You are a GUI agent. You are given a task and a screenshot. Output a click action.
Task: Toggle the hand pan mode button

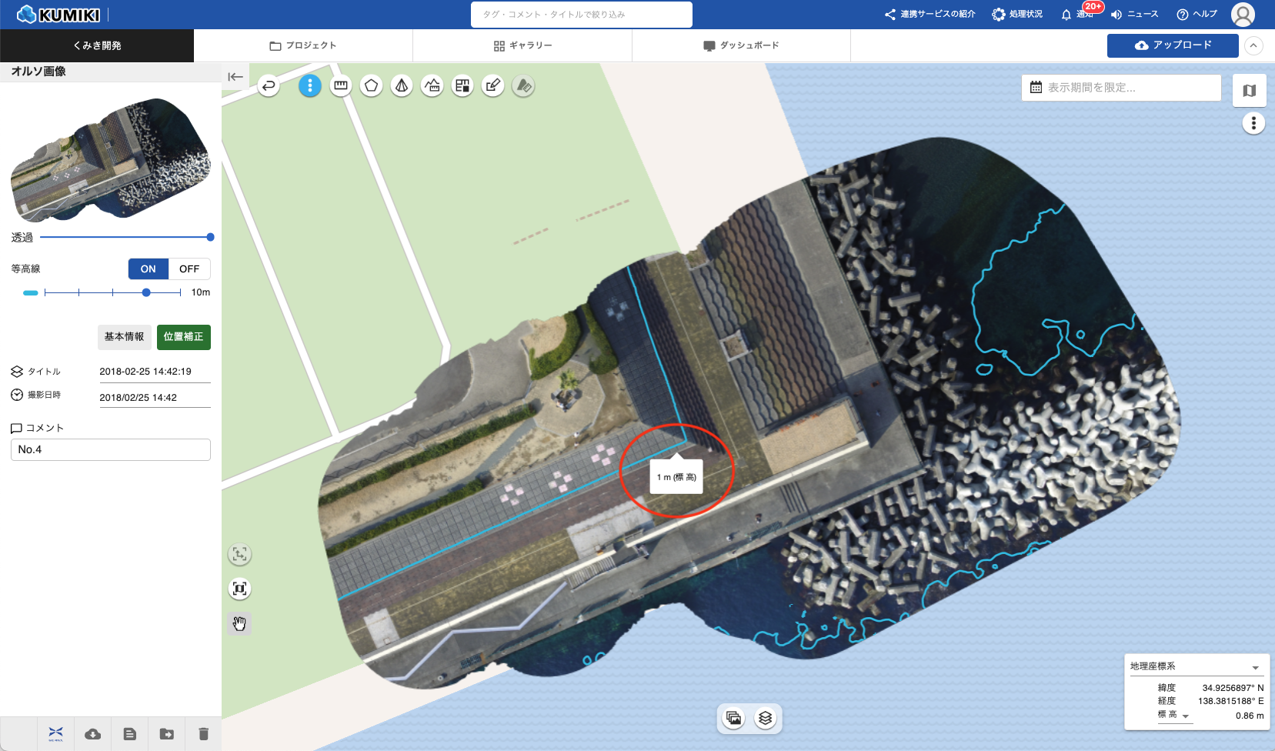pyautogui.click(x=240, y=623)
